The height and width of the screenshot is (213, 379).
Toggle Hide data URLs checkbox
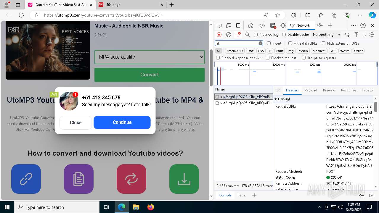(x=290, y=43)
